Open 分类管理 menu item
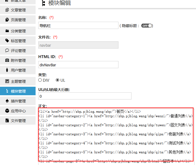The image size is (196, 165). click(x=18, y=31)
